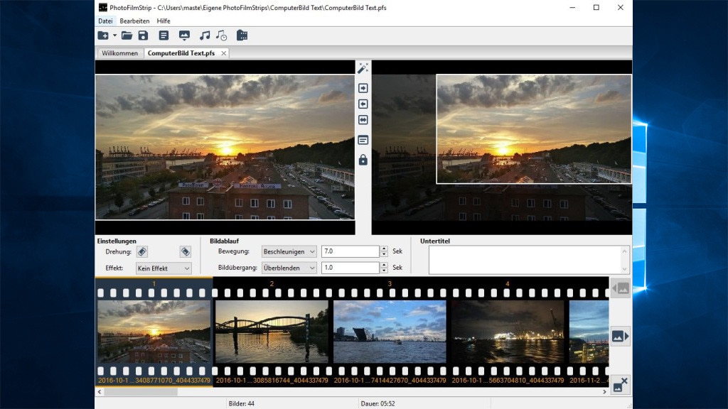Open the text lines icon between previews
Viewport: 728px width, 409px height.
coord(363,140)
